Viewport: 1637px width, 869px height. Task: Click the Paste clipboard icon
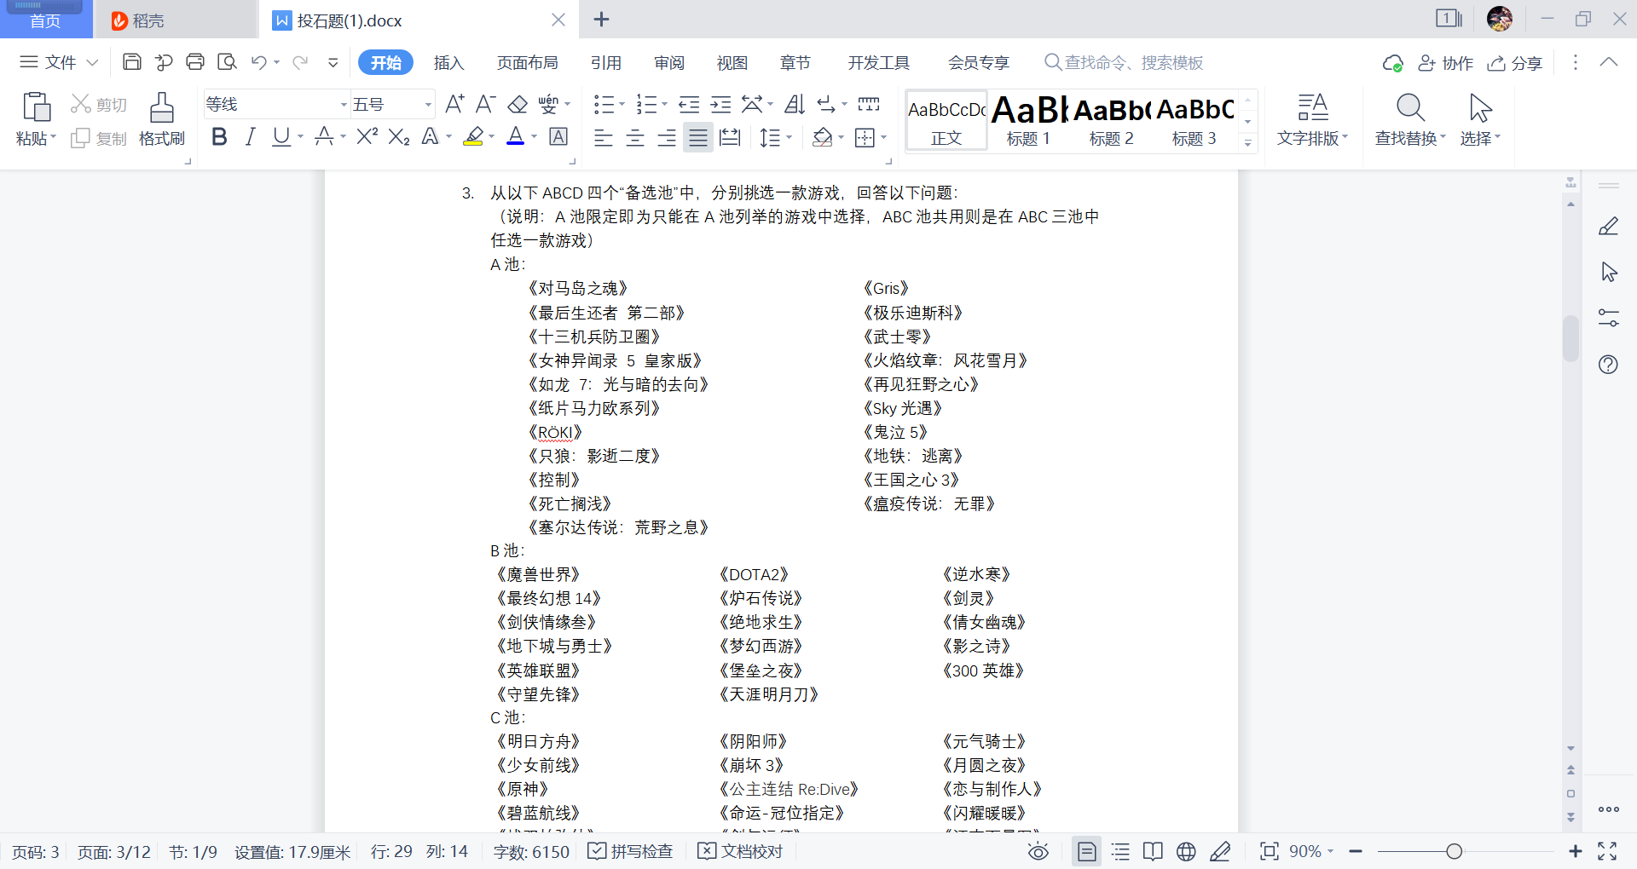tap(36, 109)
